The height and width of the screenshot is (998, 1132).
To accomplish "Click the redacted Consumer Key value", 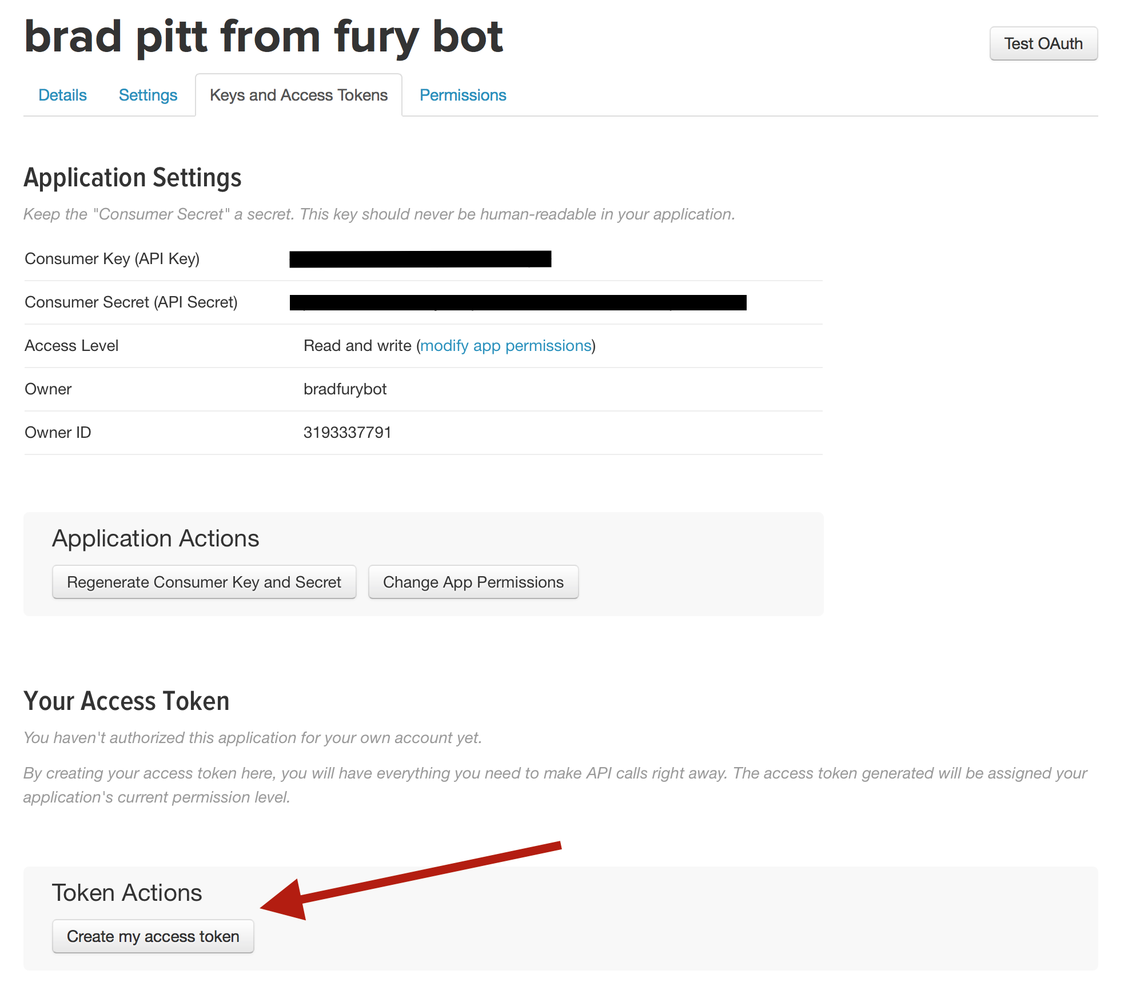I will [420, 259].
